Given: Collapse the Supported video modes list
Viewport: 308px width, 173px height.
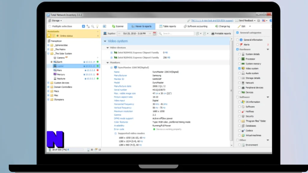Looking at the screenshot, I should click(115, 133).
